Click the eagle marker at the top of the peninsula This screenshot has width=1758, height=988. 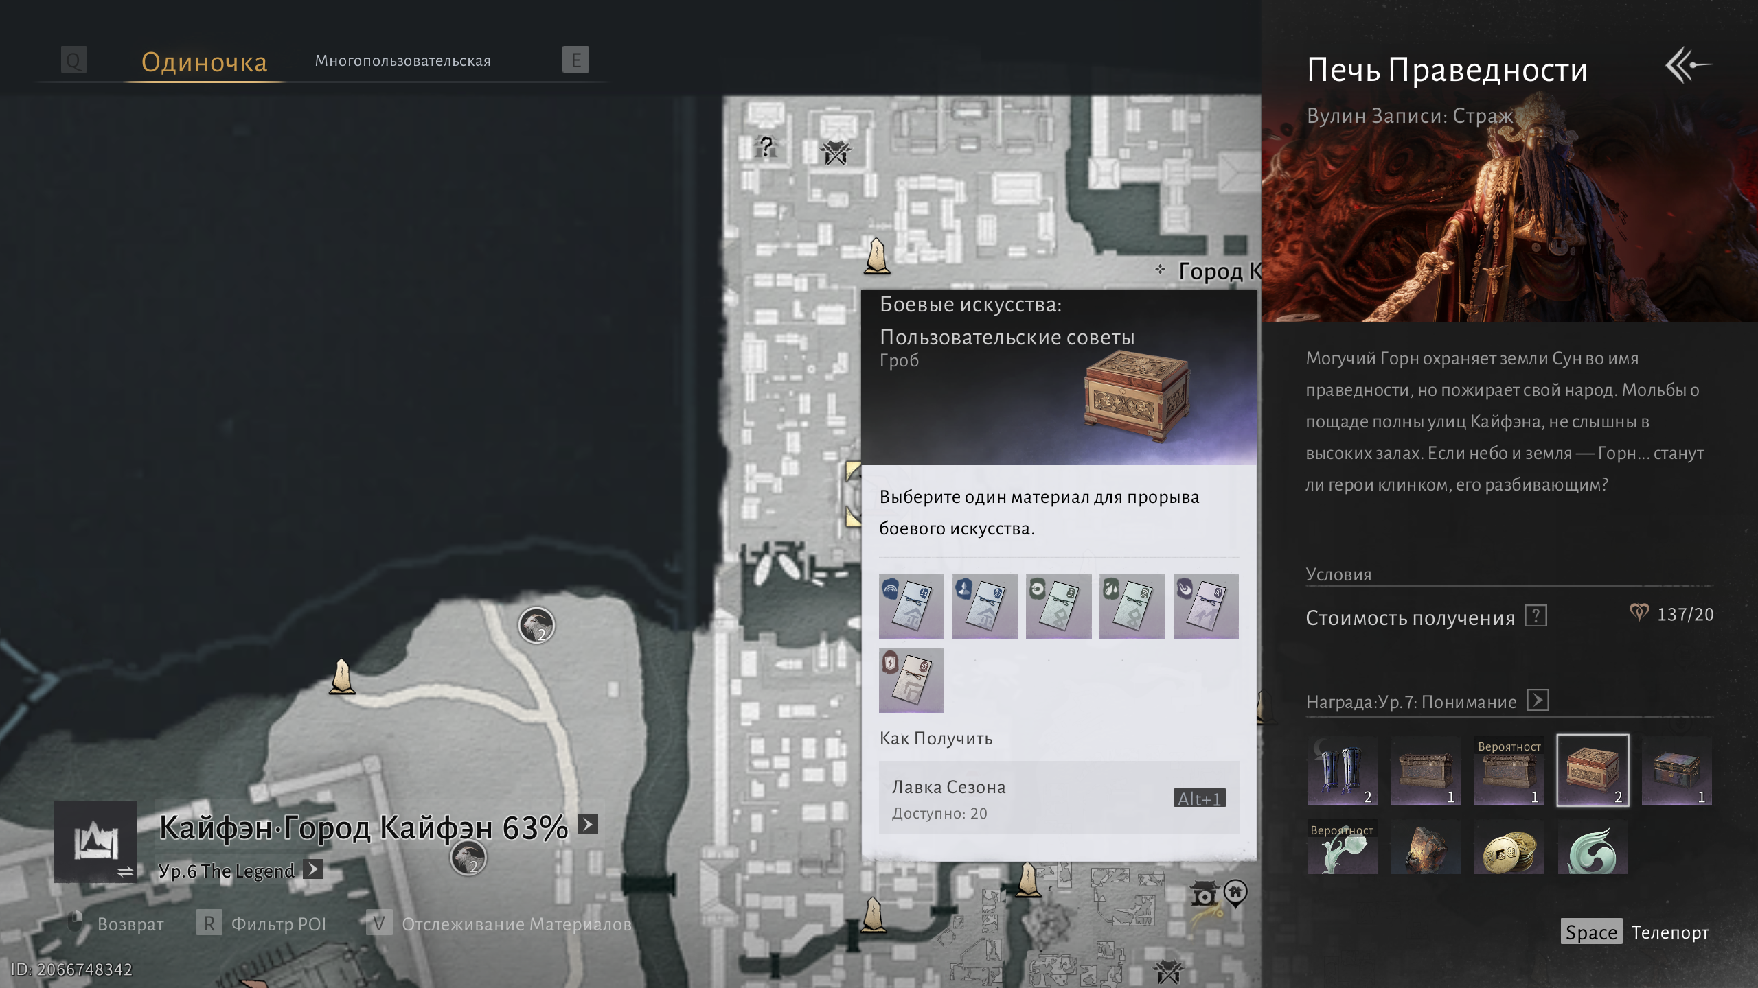point(536,625)
